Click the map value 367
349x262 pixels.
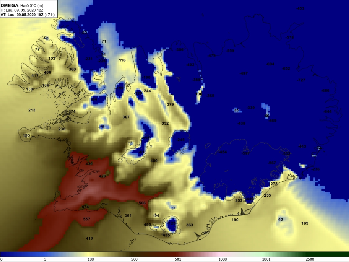(x=126, y=117)
